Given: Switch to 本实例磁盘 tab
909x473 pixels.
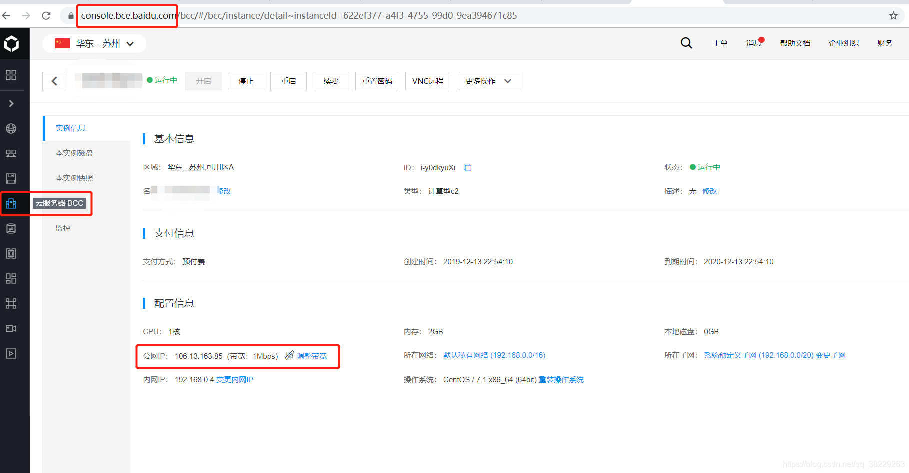Looking at the screenshot, I should coord(87,153).
